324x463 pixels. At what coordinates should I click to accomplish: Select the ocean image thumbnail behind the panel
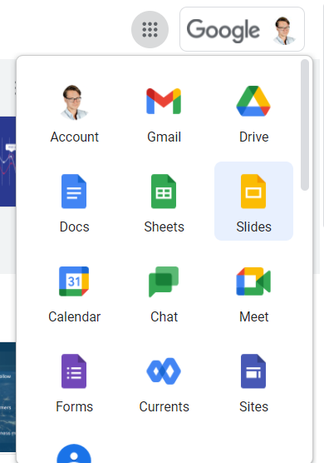tap(8, 397)
